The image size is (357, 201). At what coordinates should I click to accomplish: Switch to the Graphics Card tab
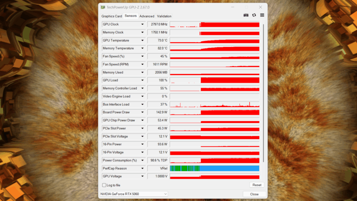click(x=111, y=16)
